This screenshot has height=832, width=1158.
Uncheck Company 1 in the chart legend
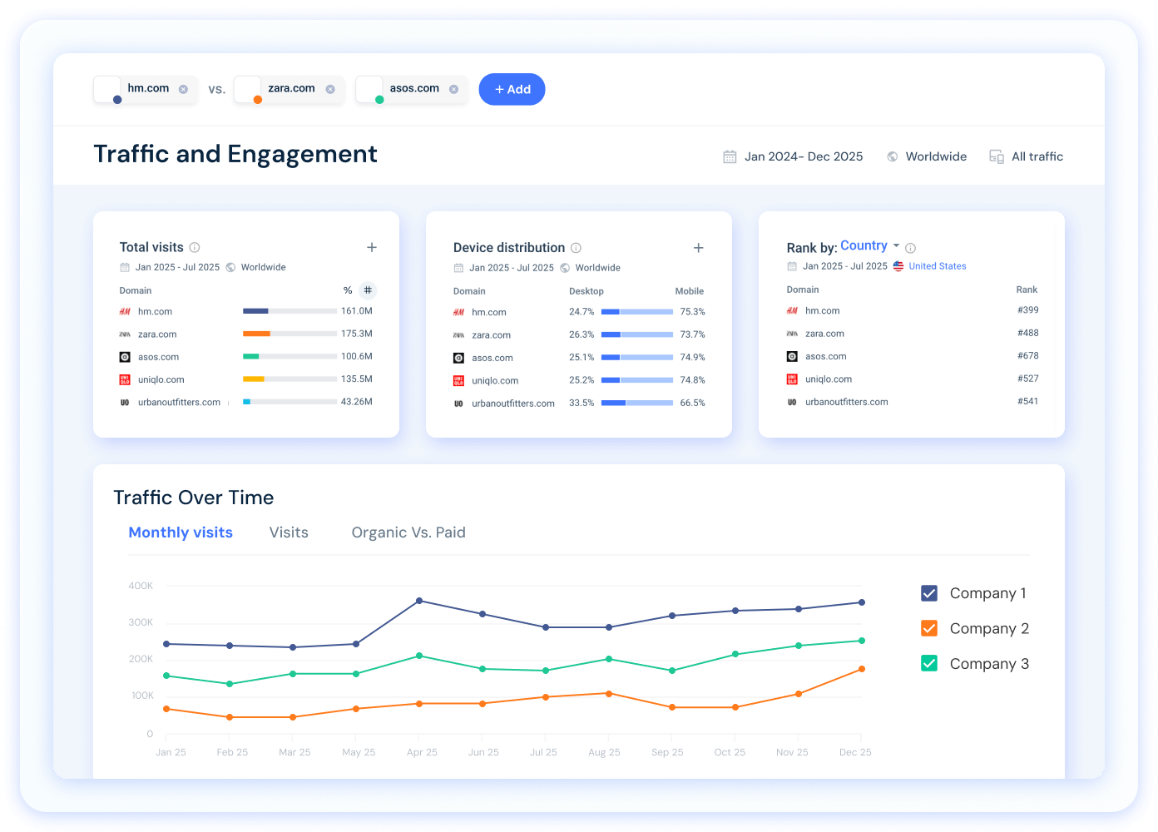(x=929, y=593)
